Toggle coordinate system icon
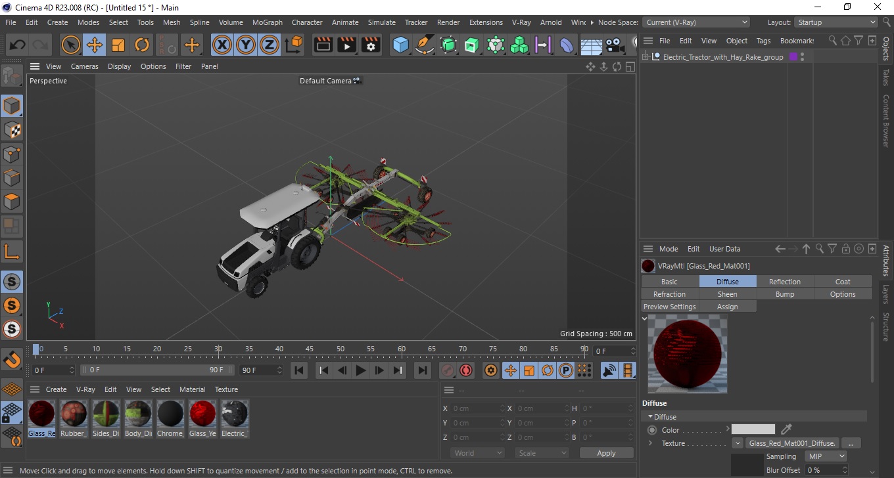Image resolution: width=894 pixels, height=478 pixels. click(x=294, y=45)
